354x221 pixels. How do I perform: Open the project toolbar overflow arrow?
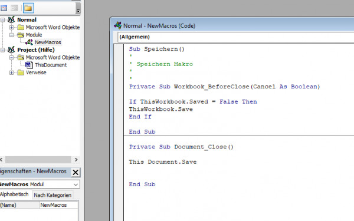point(78,11)
